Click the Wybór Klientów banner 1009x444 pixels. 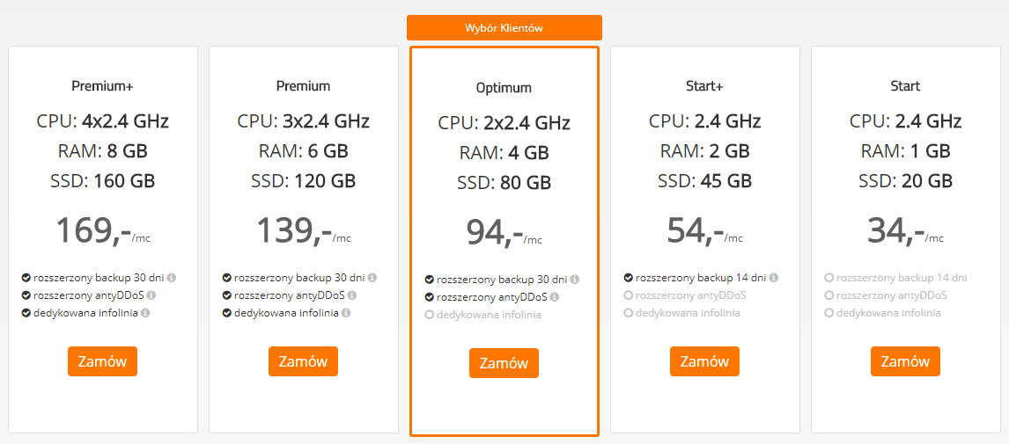[504, 27]
